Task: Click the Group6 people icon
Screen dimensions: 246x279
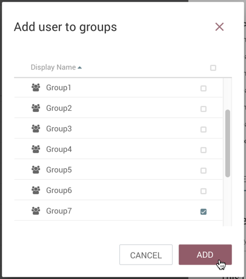Action: 36,190
